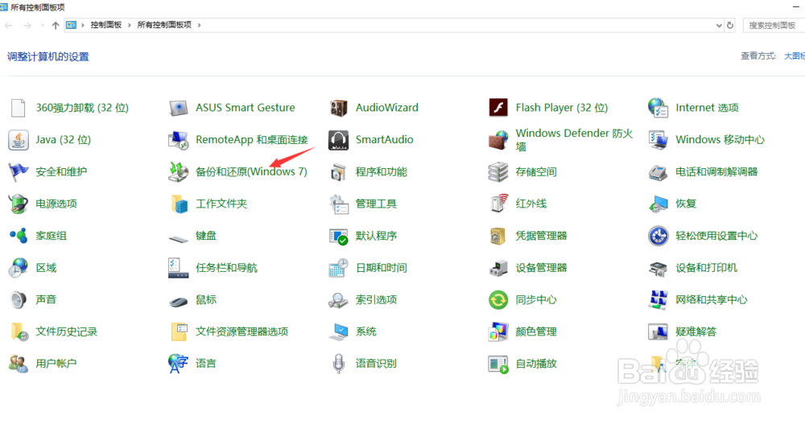Screen dimensions: 805x424
Task: Open 设备和打印机 icon
Action: 658,268
